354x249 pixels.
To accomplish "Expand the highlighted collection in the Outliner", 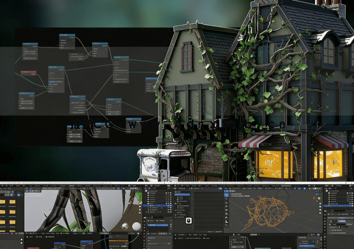I will click(146, 205).
